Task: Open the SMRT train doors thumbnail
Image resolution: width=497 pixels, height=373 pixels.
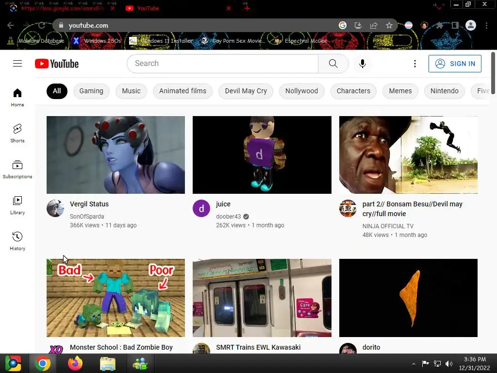Action: click(262, 298)
